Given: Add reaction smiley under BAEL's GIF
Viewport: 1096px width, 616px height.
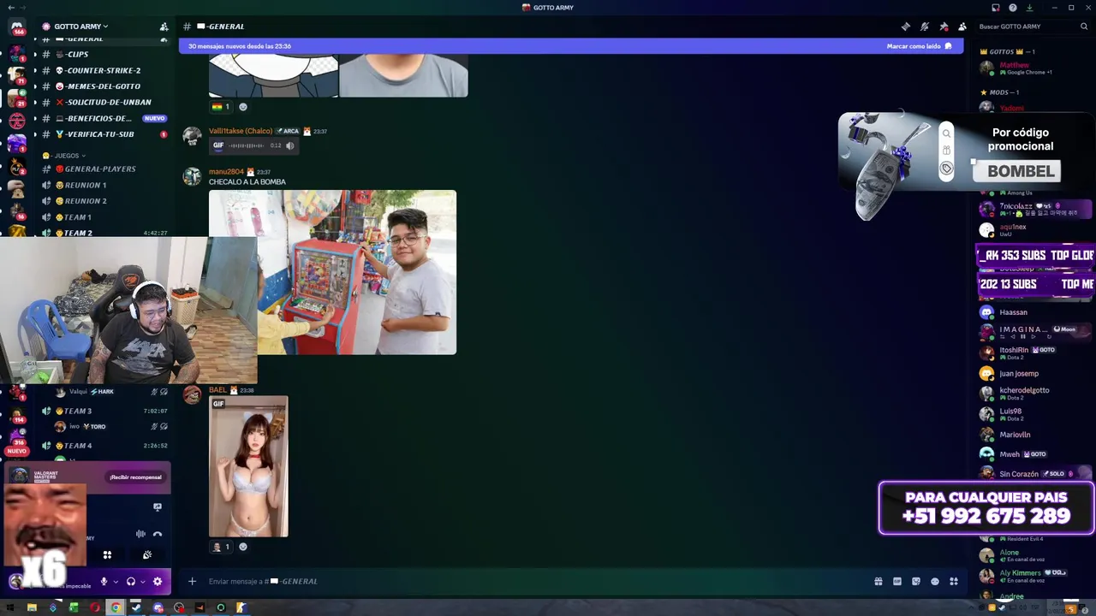Looking at the screenshot, I should (243, 547).
